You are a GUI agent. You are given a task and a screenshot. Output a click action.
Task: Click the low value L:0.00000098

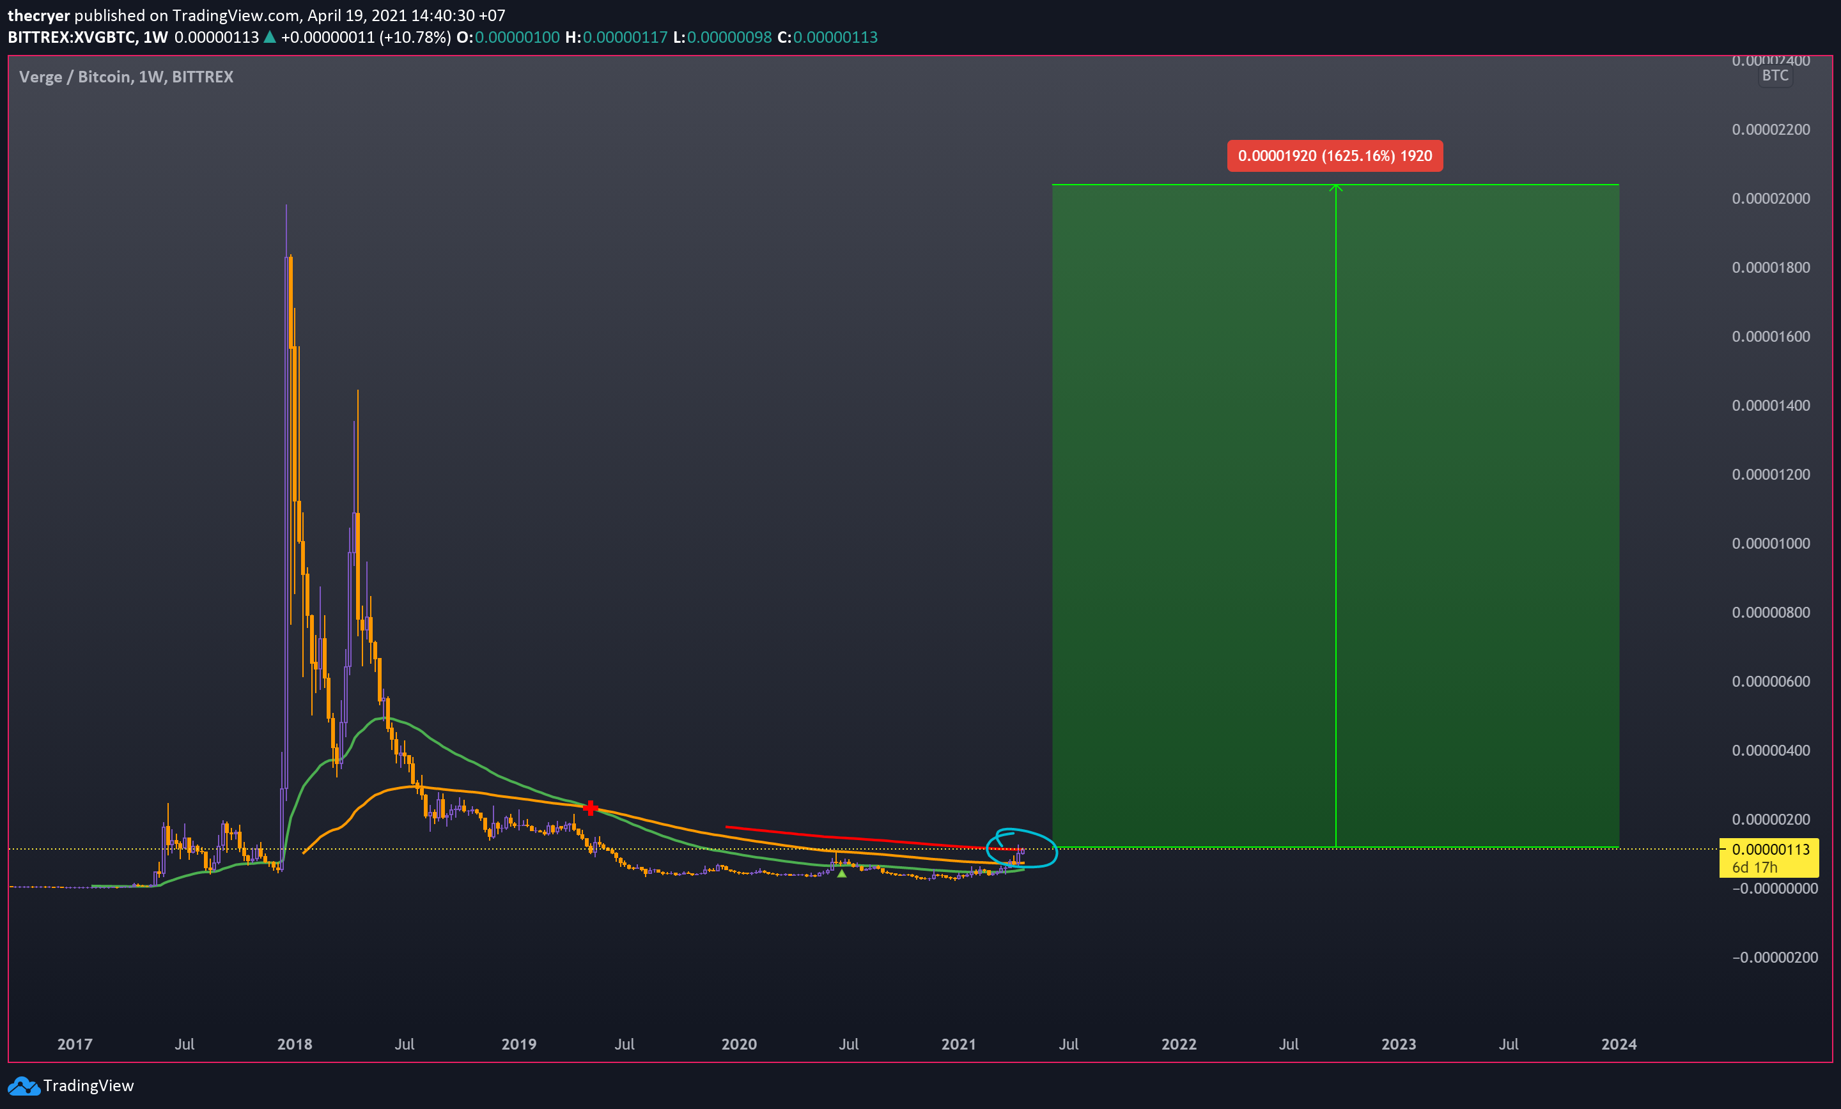pyautogui.click(x=722, y=37)
